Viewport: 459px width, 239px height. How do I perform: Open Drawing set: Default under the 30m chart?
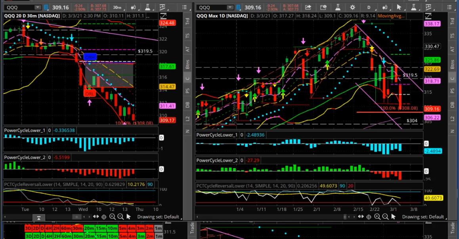[x=159, y=217]
